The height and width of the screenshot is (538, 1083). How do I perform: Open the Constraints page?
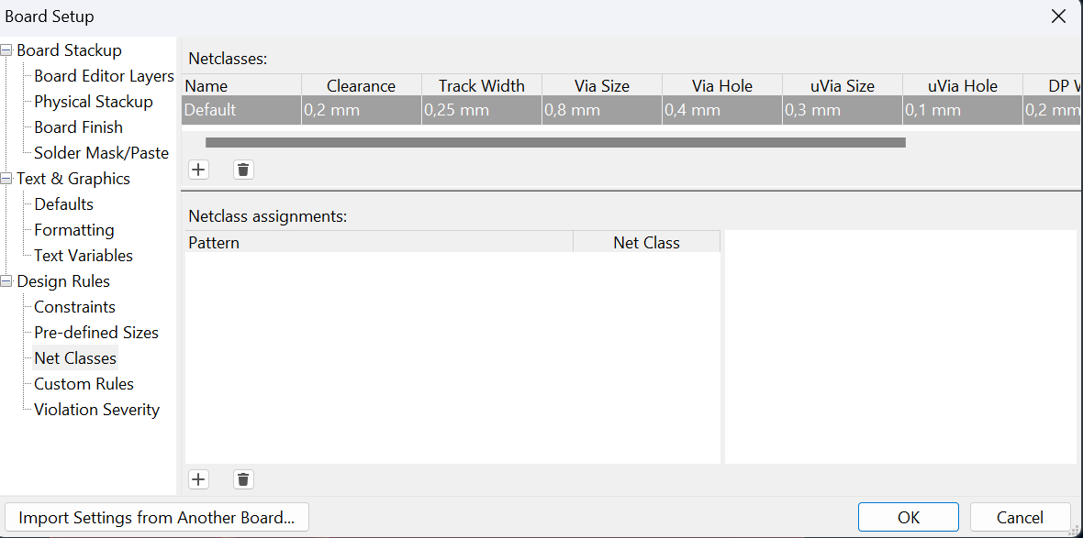pos(74,307)
